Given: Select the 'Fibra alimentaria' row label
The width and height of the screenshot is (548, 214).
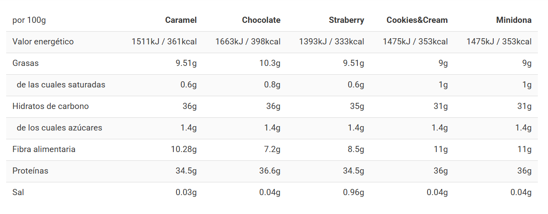Looking at the screenshot, I should (44, 149).
